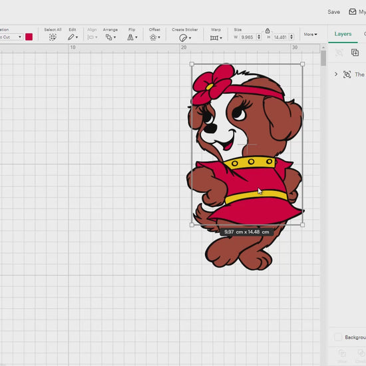Open the Arrange tool icon
This screenshot has width=366, height=366.
[108, 37]
